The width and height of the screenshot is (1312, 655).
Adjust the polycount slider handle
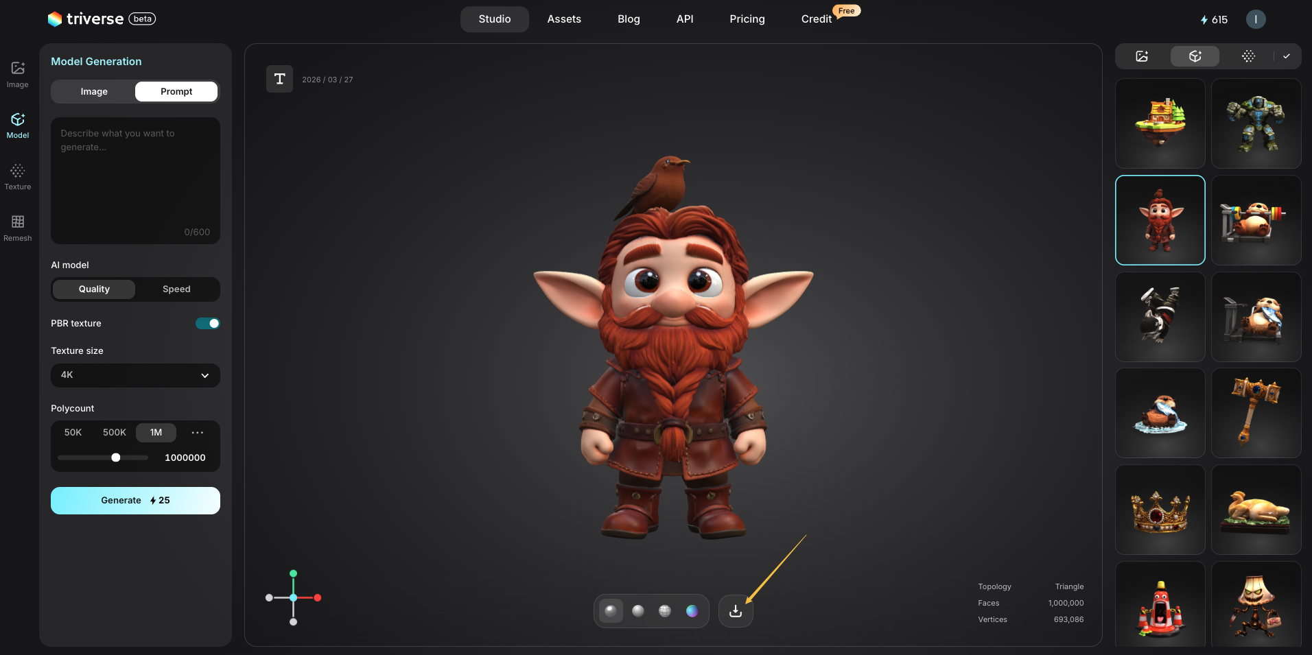coord(116,457)
